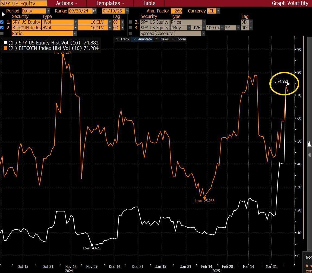Expand the Ratio dropdown

pos(75,33)
